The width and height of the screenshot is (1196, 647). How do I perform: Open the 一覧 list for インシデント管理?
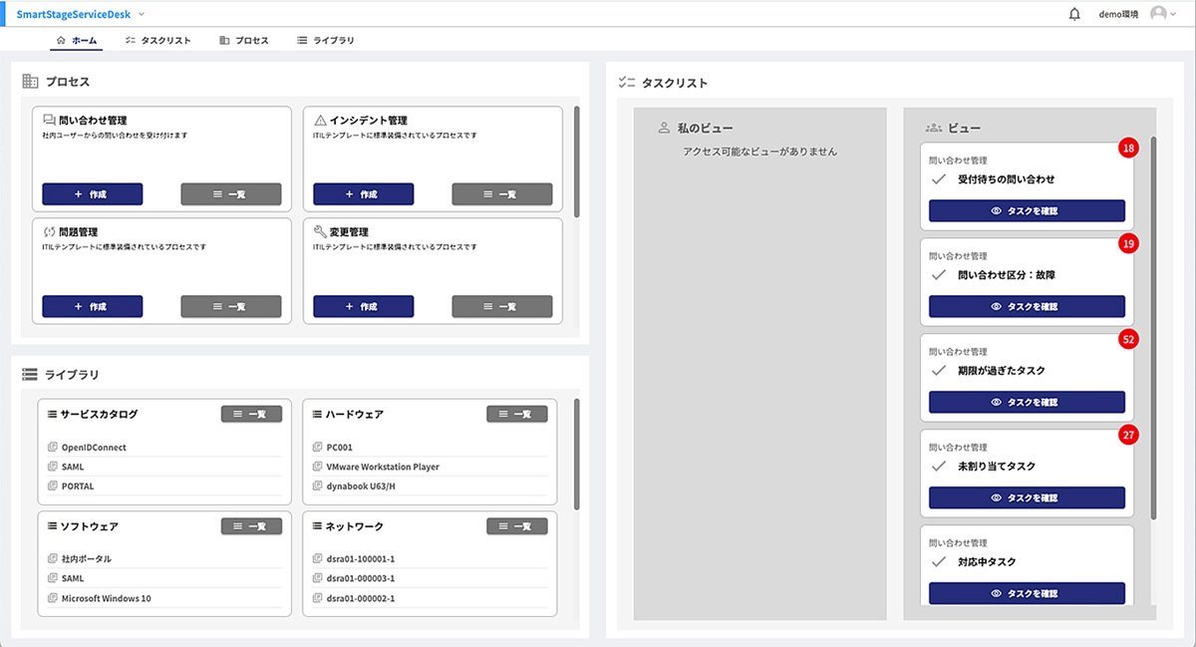502,194
